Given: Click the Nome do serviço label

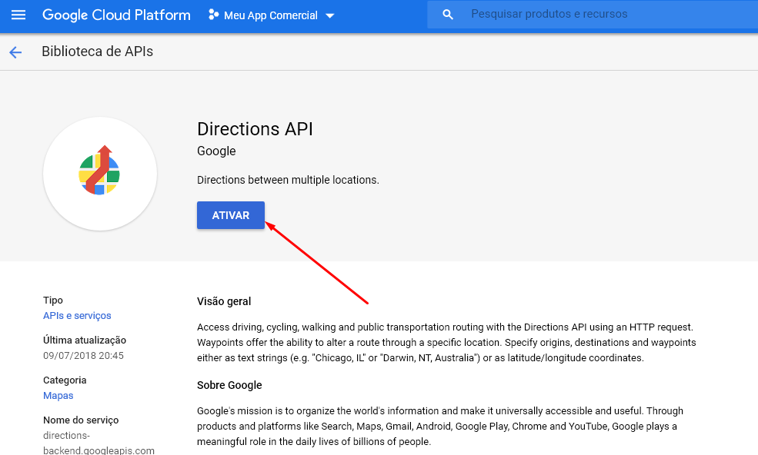Looking at the screenshot, I should pyautogui.click(x=81, y=420).
